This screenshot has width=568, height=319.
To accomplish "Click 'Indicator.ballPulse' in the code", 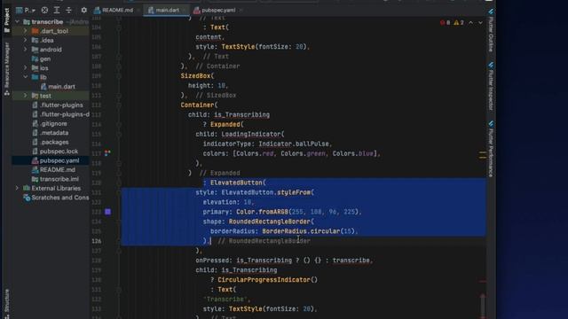I will click(294, 144).
